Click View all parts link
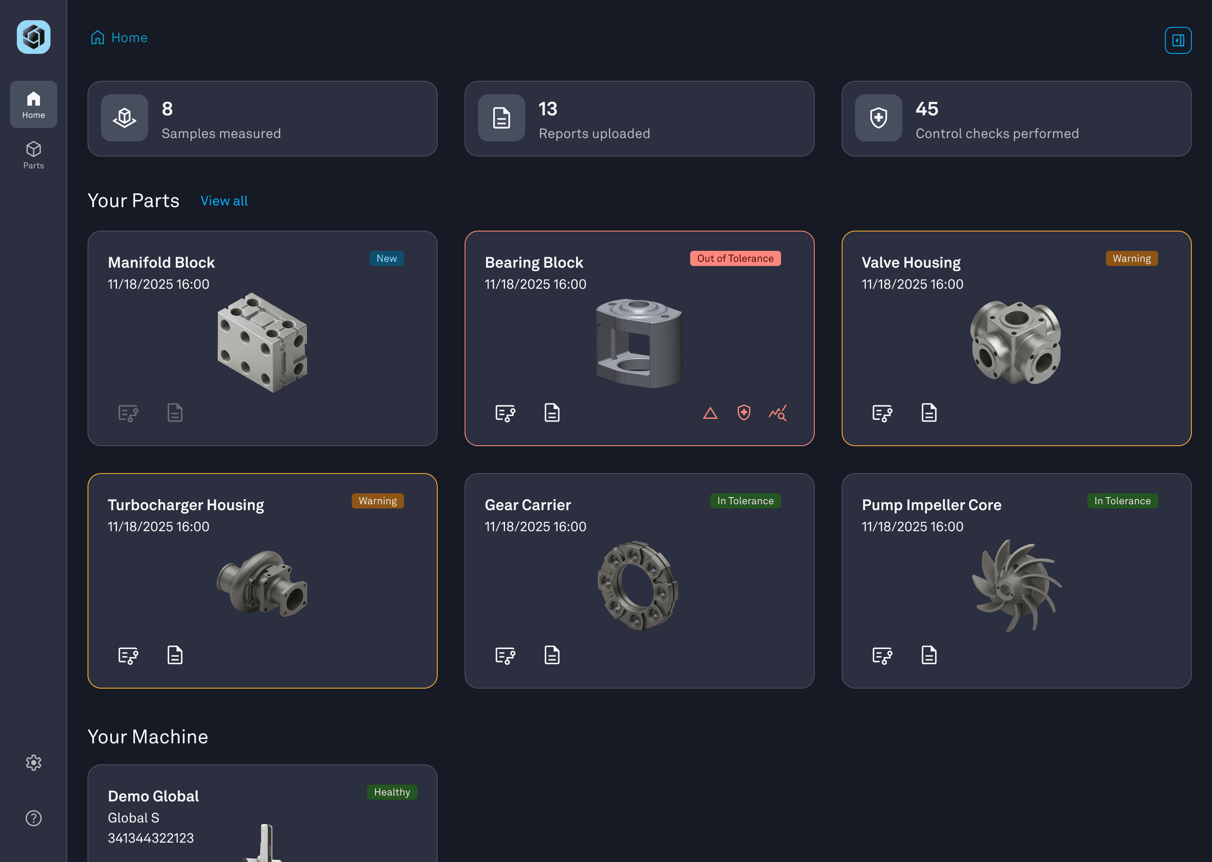The width and height of the screenshot is (1212, 862). click(x=224, y=201)
